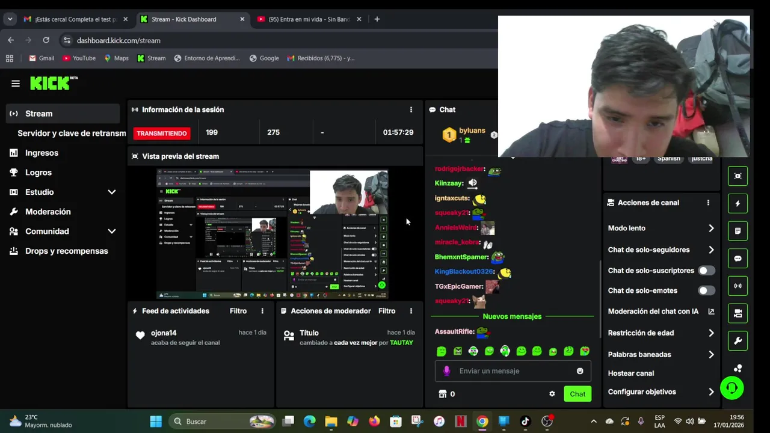The height and width of the screenshot is (433, 770).
Task: Click the purple microphone icon in the chat box
Action: (446, 371)
